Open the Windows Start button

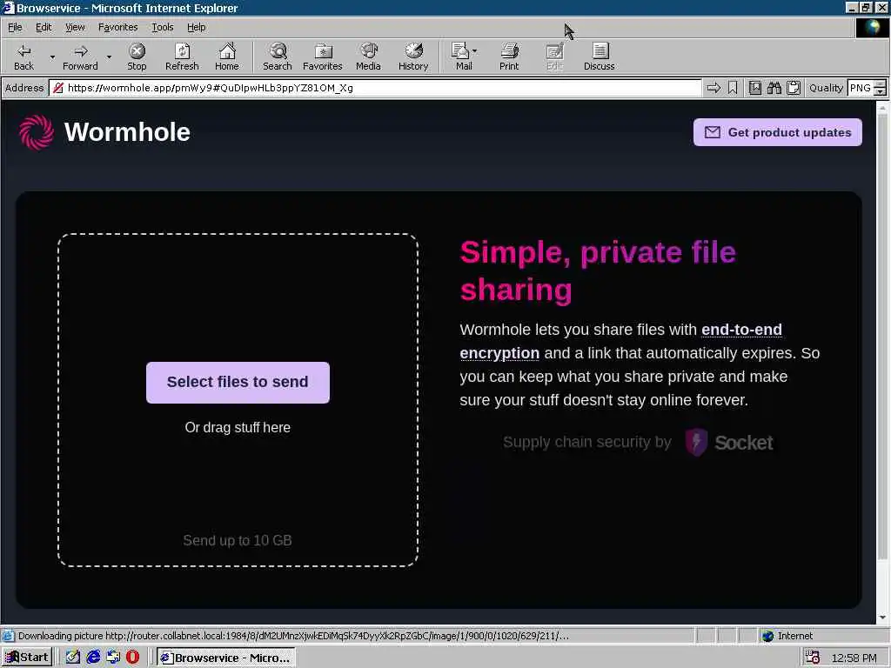pyautogui.click(x=27, y=658)
